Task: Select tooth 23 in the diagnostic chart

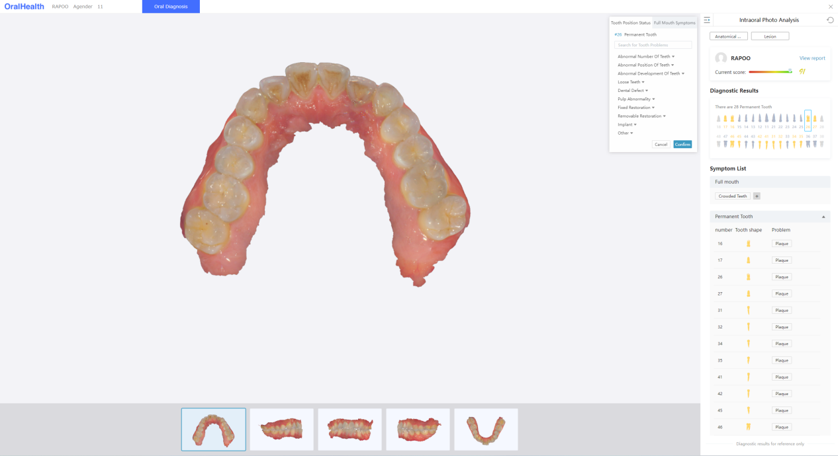Action: 787,121
